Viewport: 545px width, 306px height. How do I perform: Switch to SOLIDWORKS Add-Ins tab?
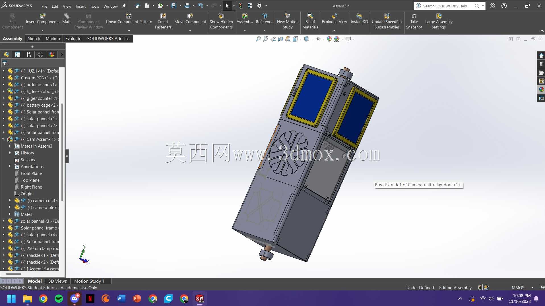pos(108,39)
